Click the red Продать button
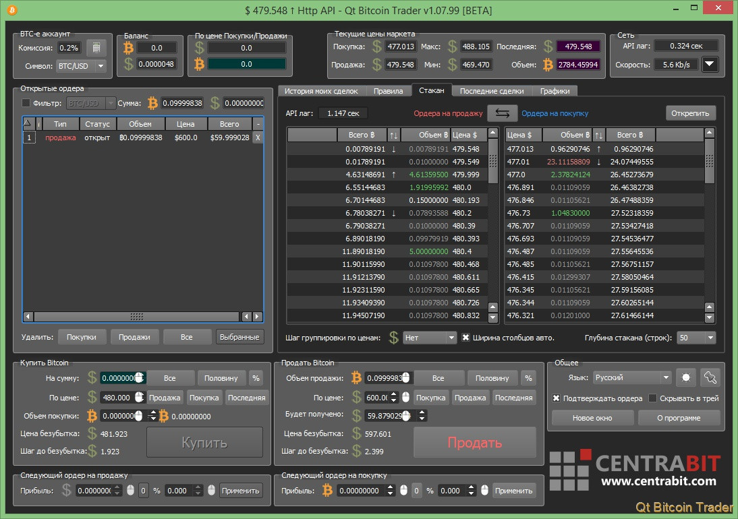738x519 pixels. coord(474,442)
